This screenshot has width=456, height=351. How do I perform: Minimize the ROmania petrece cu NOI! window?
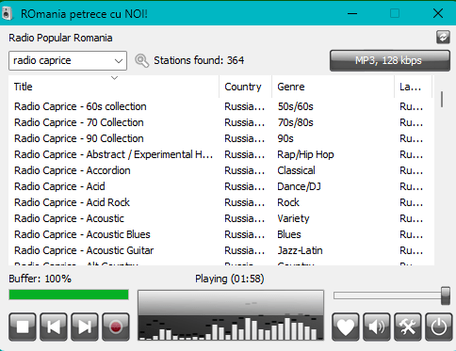pos(352,13)
